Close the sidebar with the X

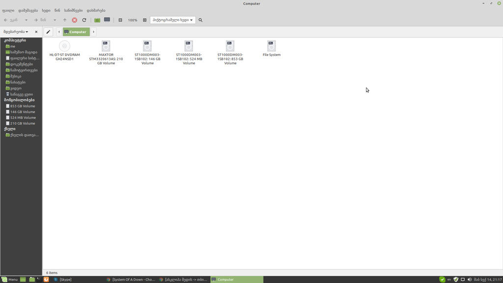36,32
